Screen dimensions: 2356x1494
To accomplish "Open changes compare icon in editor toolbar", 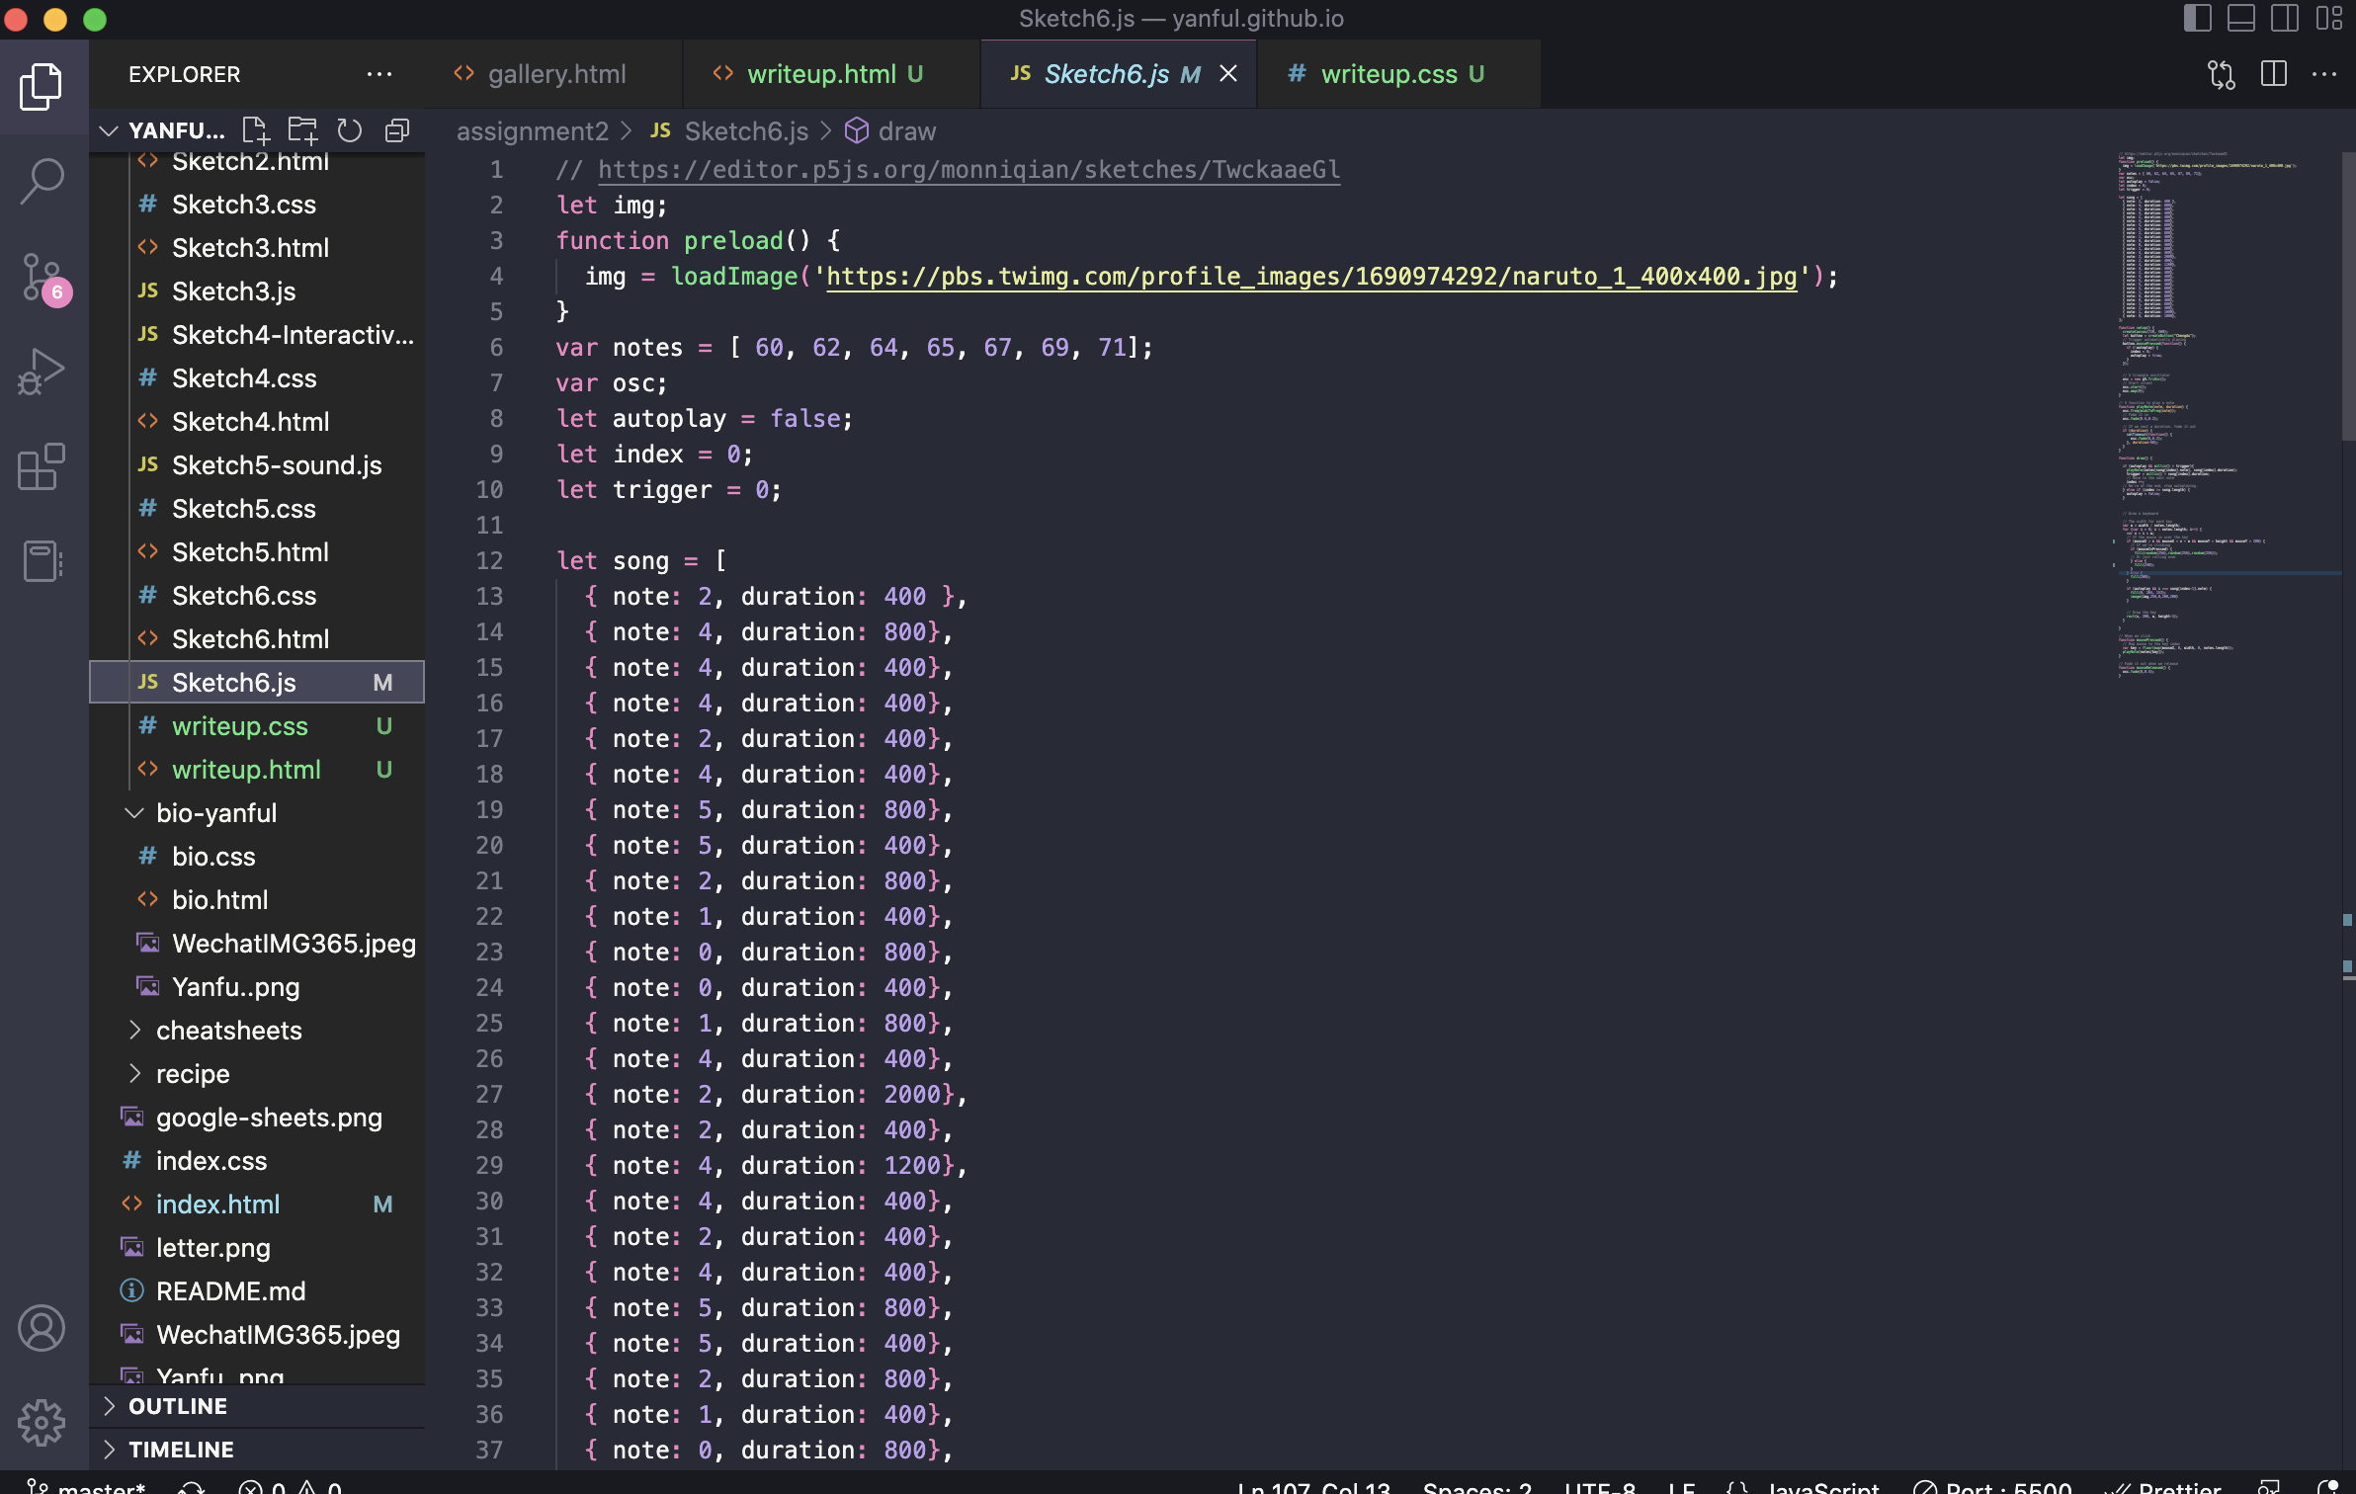I will (2221, 74).
